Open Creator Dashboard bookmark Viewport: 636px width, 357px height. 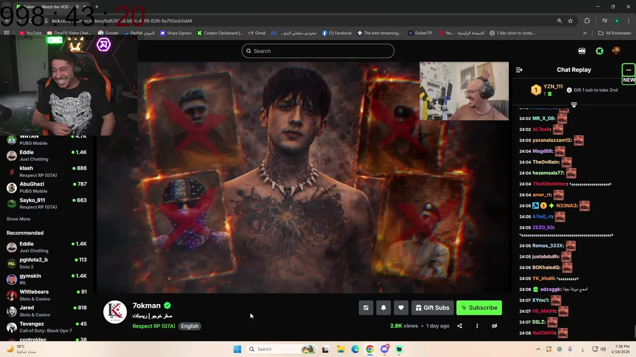tap(220, 33)
